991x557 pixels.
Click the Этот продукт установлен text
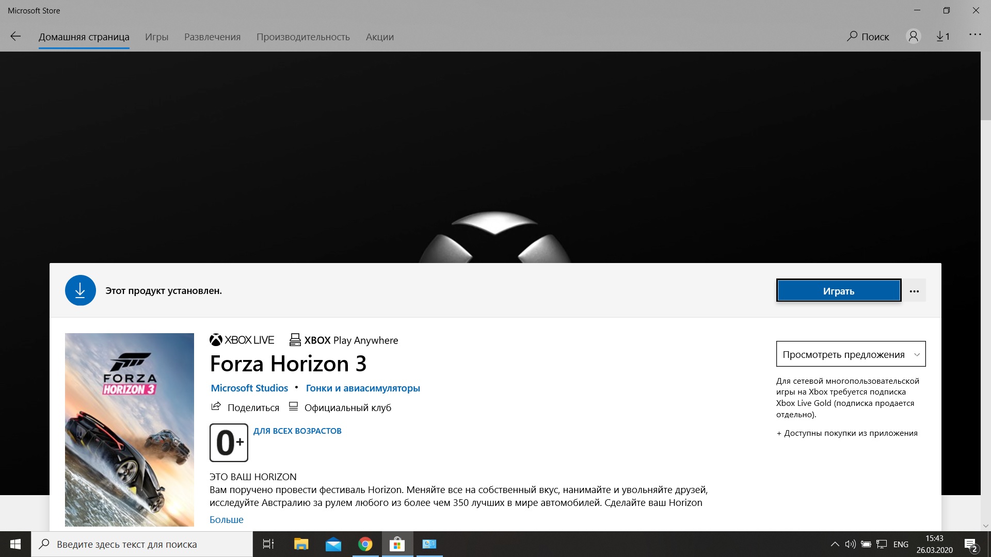click(164, 290)
